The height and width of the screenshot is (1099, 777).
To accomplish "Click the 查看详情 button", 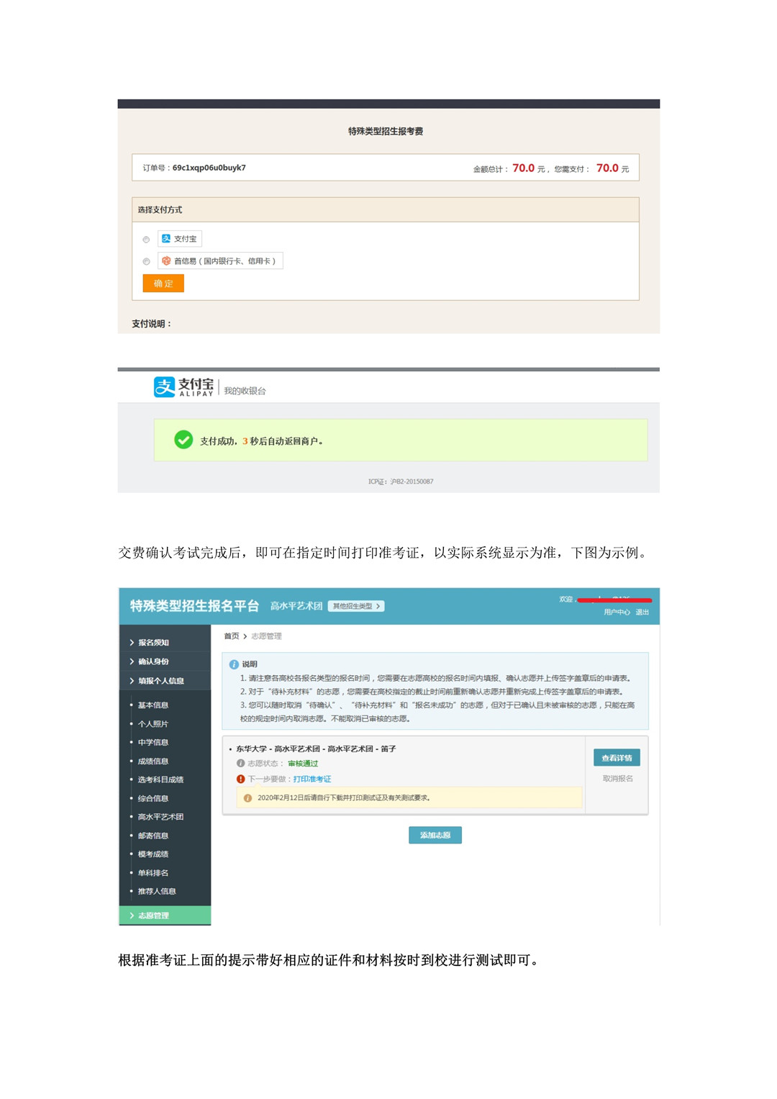I will pos(617,758).
